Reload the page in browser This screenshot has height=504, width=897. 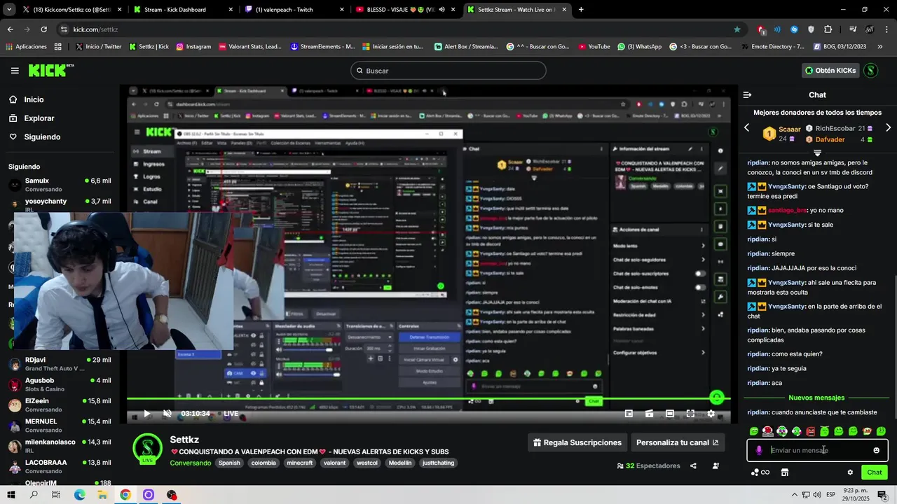(43, 29)
